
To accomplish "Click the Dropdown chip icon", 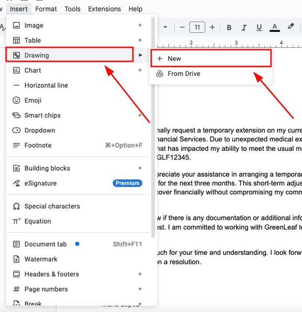I will (x=16, y=131).
